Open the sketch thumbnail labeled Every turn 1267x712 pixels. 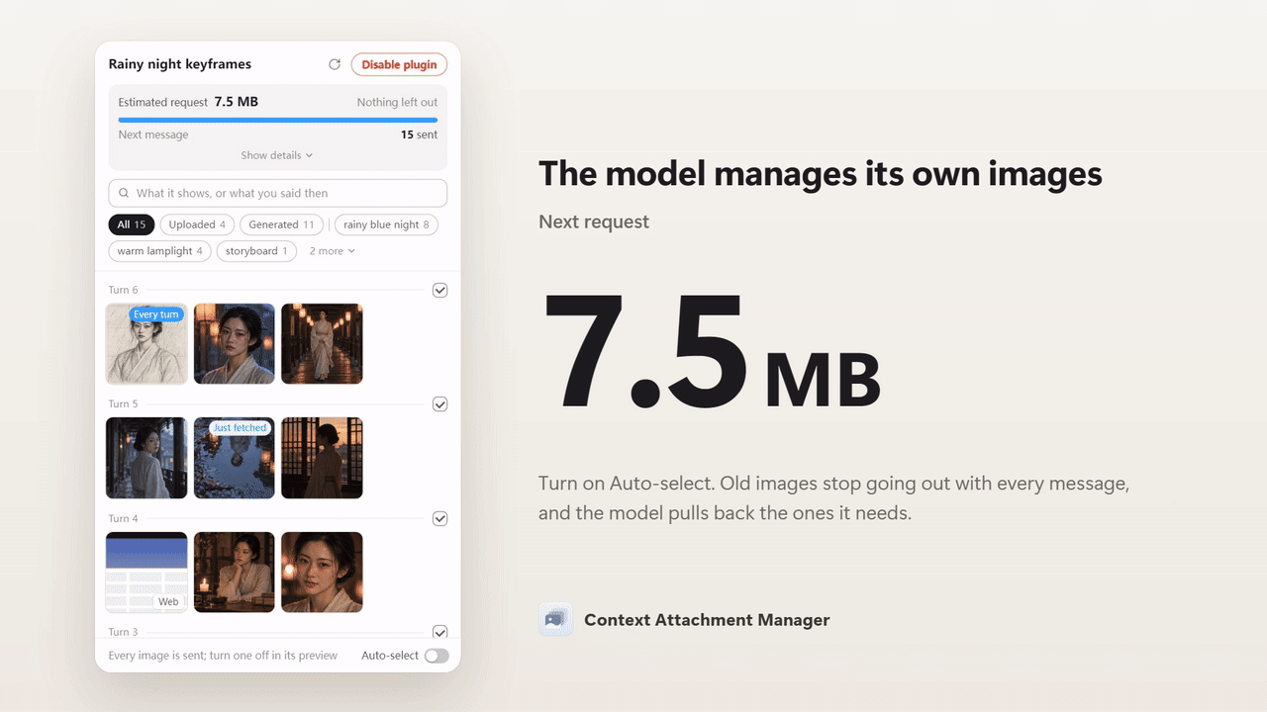click(x=146, y=344)
